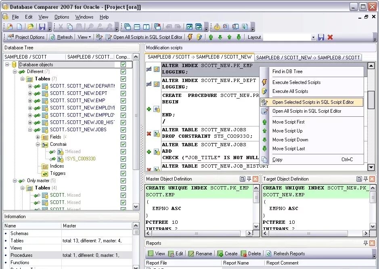
Task: Maximize the Master Object Definition panel
Action: [x=242, y=179]
